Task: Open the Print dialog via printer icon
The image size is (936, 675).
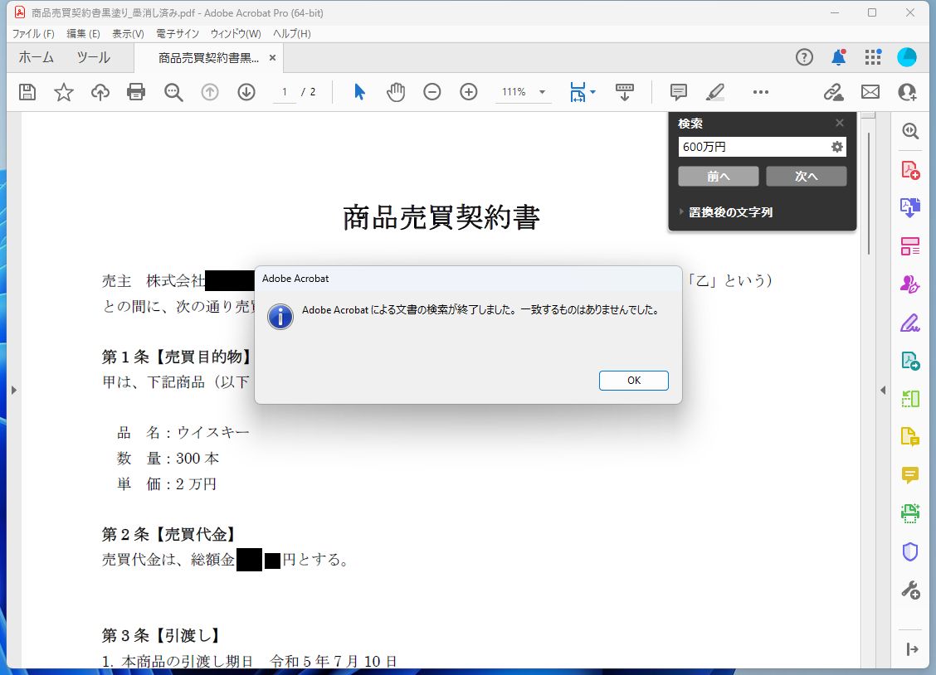Action: click(x=136, y=92)
